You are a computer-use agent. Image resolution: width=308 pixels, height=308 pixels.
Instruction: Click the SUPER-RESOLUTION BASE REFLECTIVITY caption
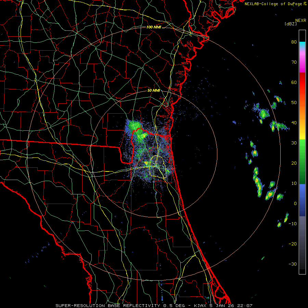click(x=108, y=306)
